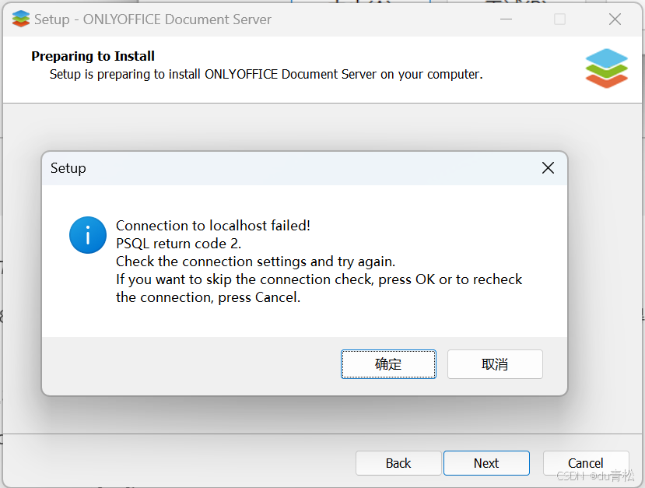The image size is (645, 488).
Task: Click the blue information icon in the dialog
Action: click(x=88, y=235)
